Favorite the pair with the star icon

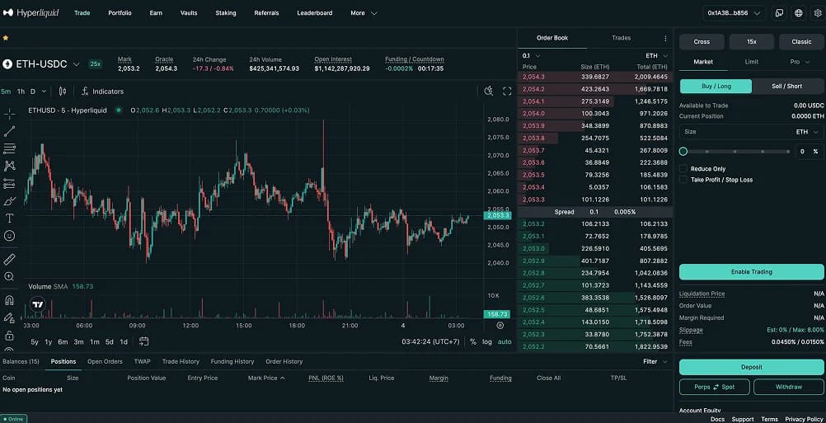click(6, 38)
